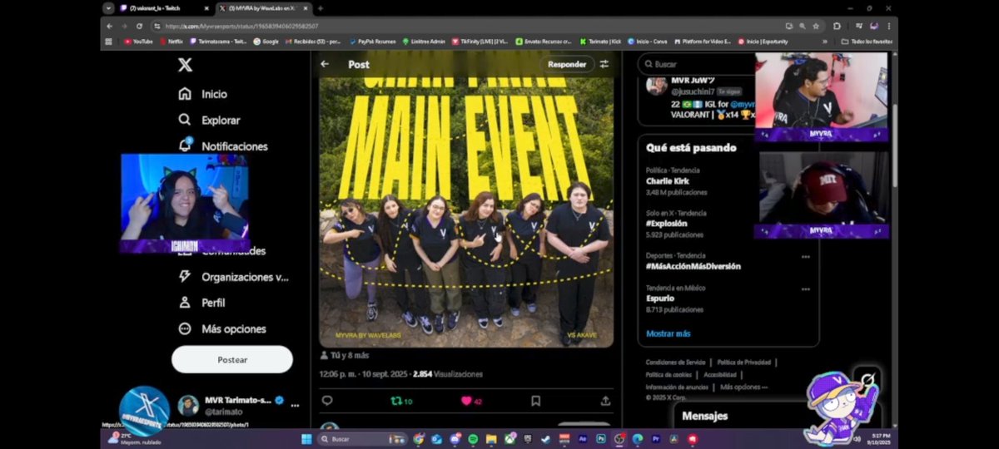Viewport: 999px width, 449px height.
Task: Open account menu dots beside MVR Tarimato
Action: click(x=295, y=405)
